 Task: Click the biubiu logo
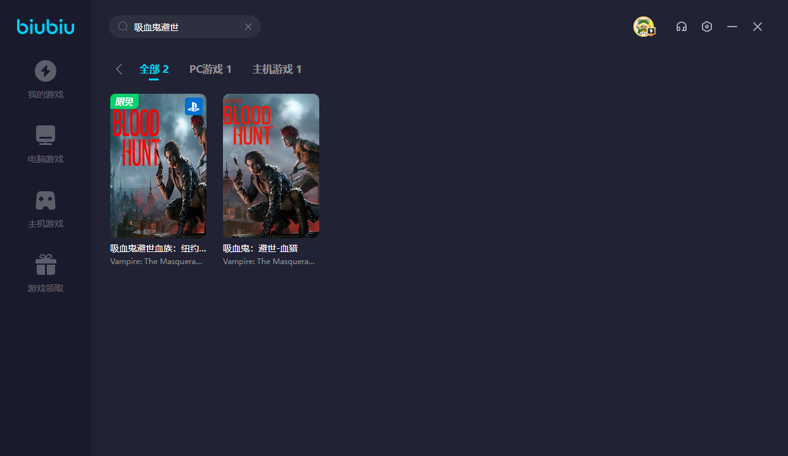pos(46,27)
